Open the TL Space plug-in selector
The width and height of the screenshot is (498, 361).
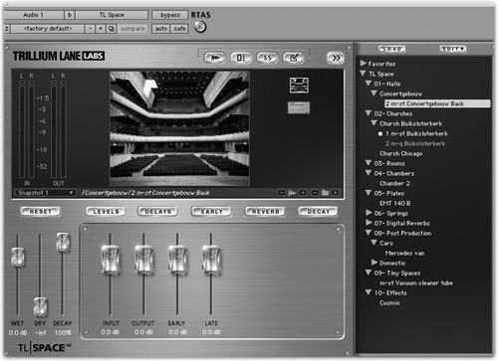[x=112, y=15]
